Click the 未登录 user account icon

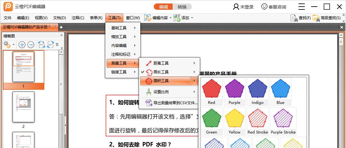pyautogui.click(x=236, y=7)
